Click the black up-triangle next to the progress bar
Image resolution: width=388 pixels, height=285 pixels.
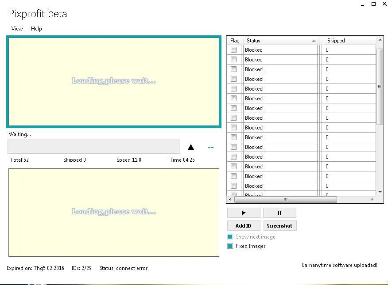[191, 147]
